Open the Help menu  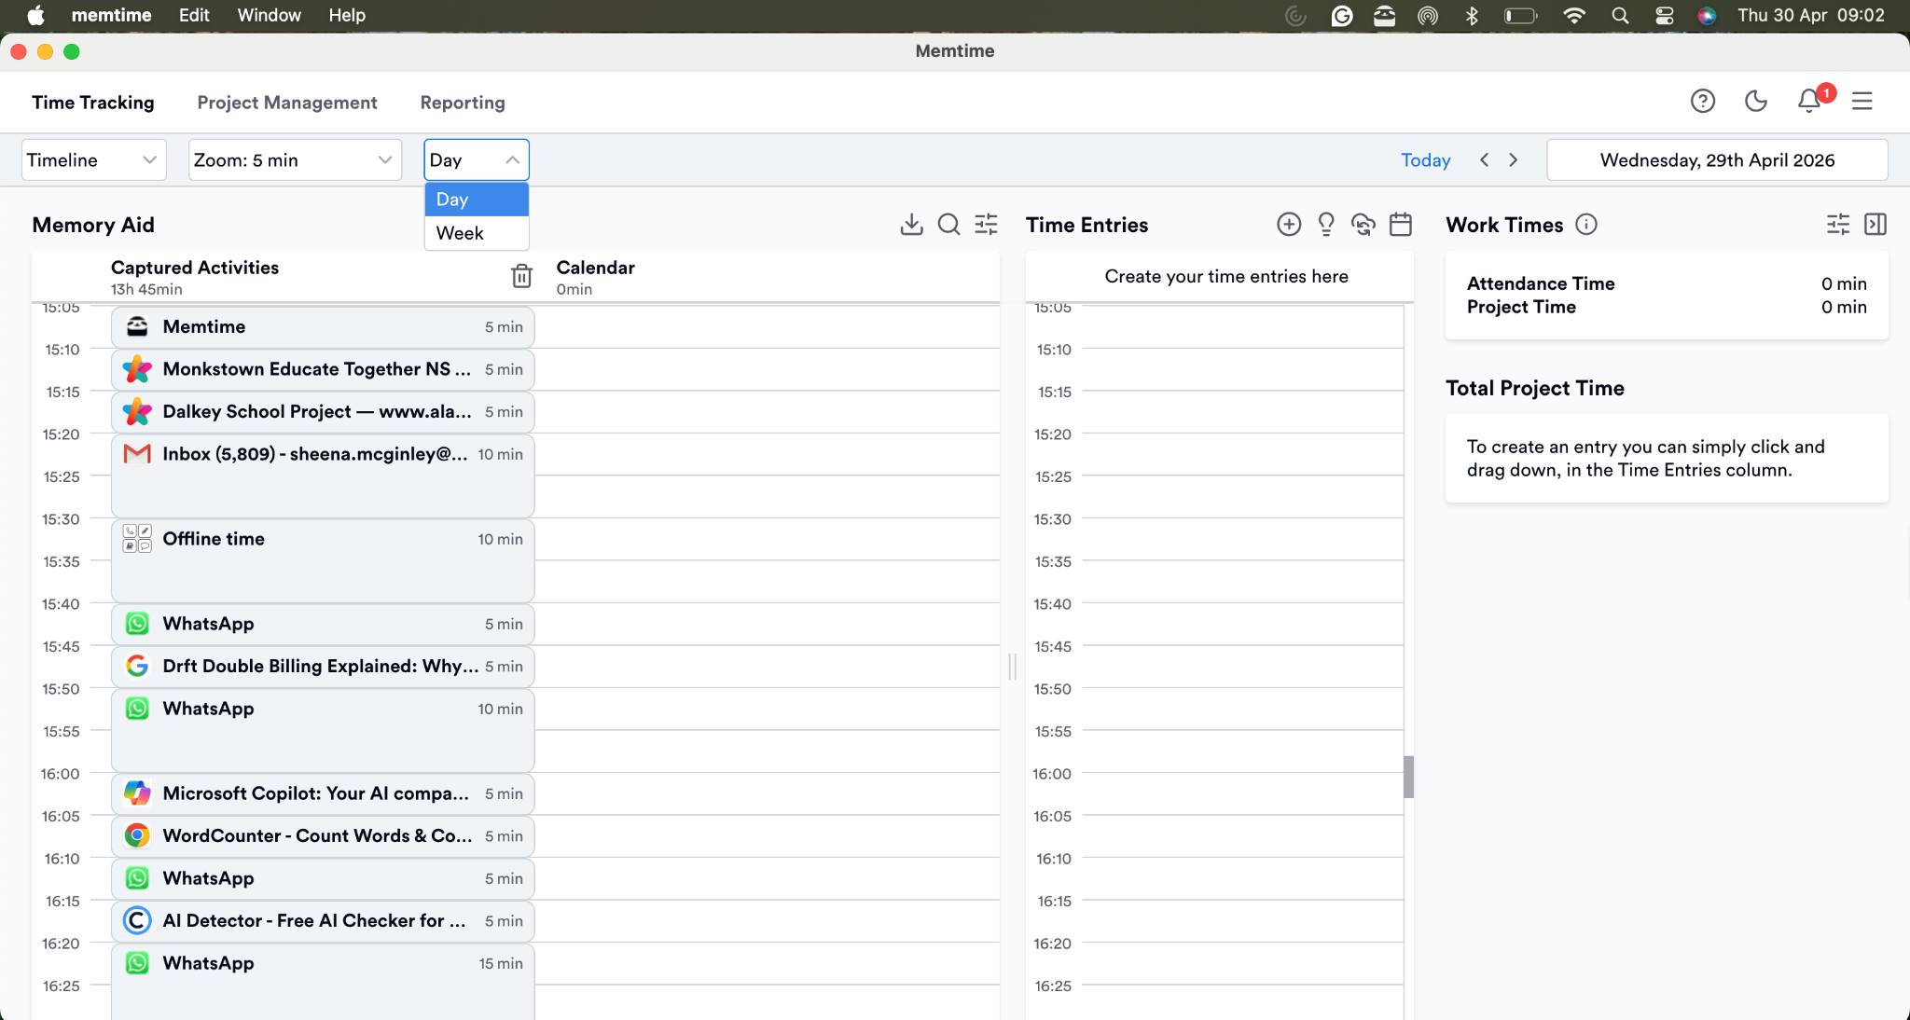[347, 16]
